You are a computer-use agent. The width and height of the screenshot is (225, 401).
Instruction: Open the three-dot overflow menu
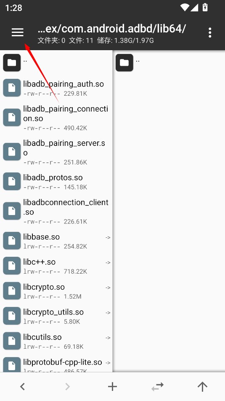[x=210, y=33]
